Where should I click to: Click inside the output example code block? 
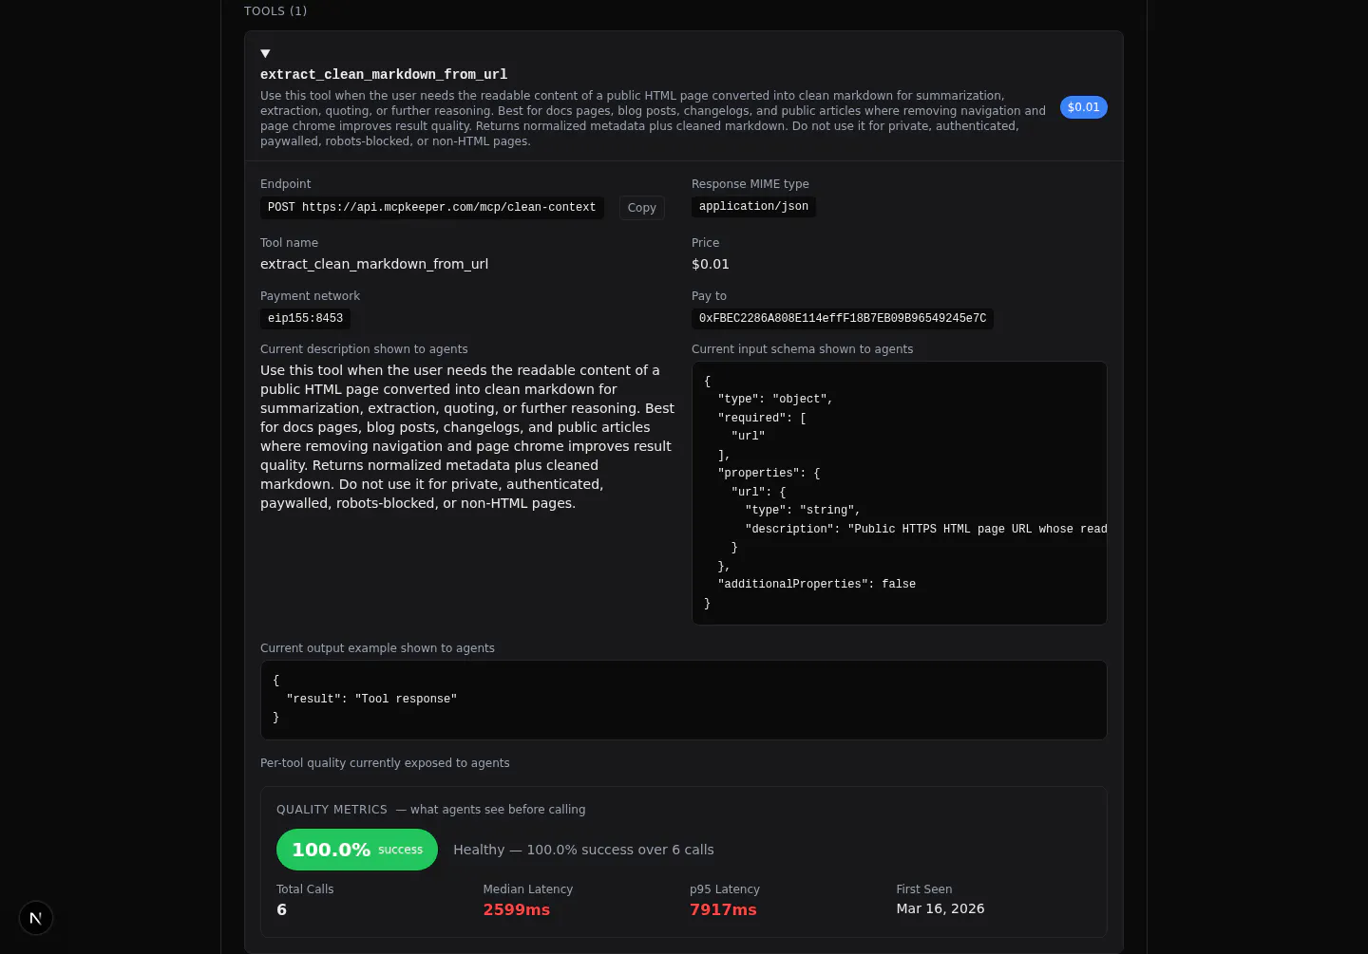coord(684,700)
